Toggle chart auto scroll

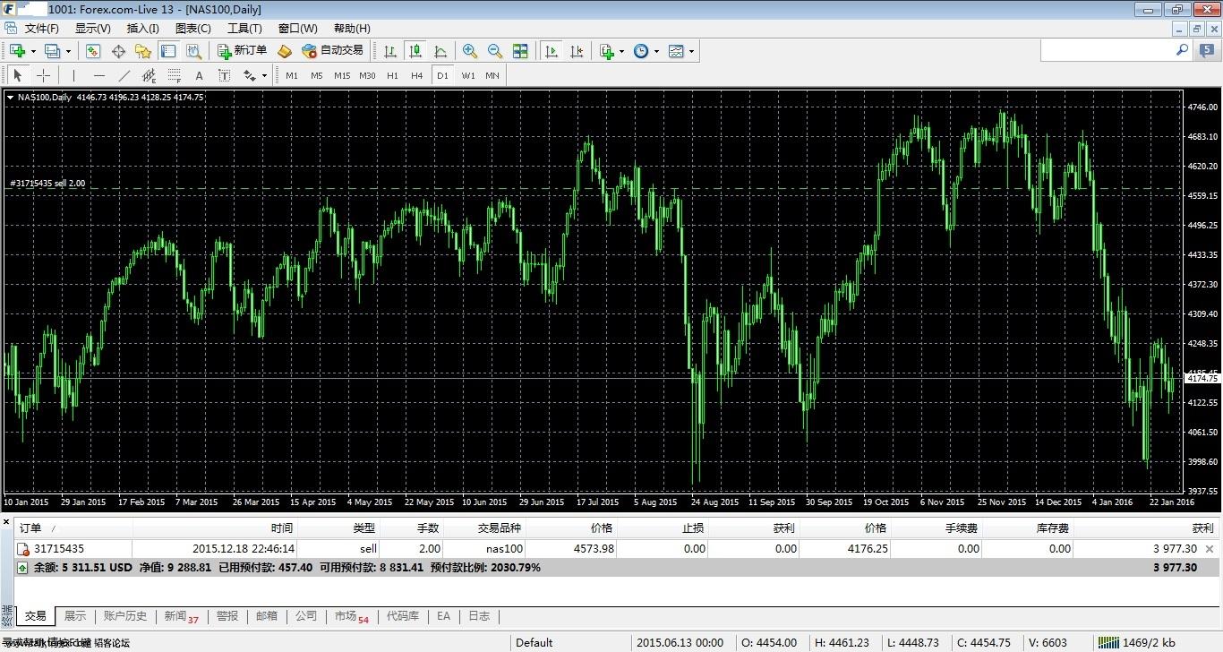coord(552,51)
